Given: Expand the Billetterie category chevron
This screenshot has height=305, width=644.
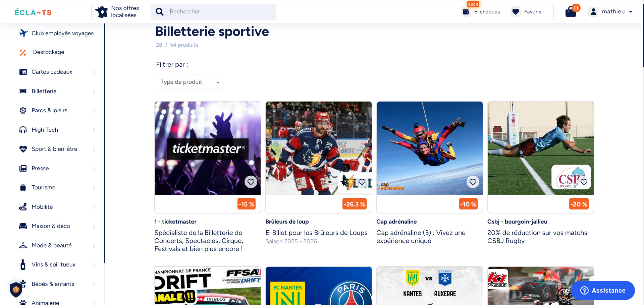Looking at the screenshot, I should point(94,91).
